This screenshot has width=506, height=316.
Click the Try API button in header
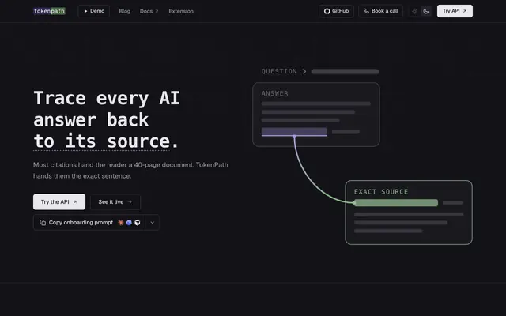coord(455,11)
